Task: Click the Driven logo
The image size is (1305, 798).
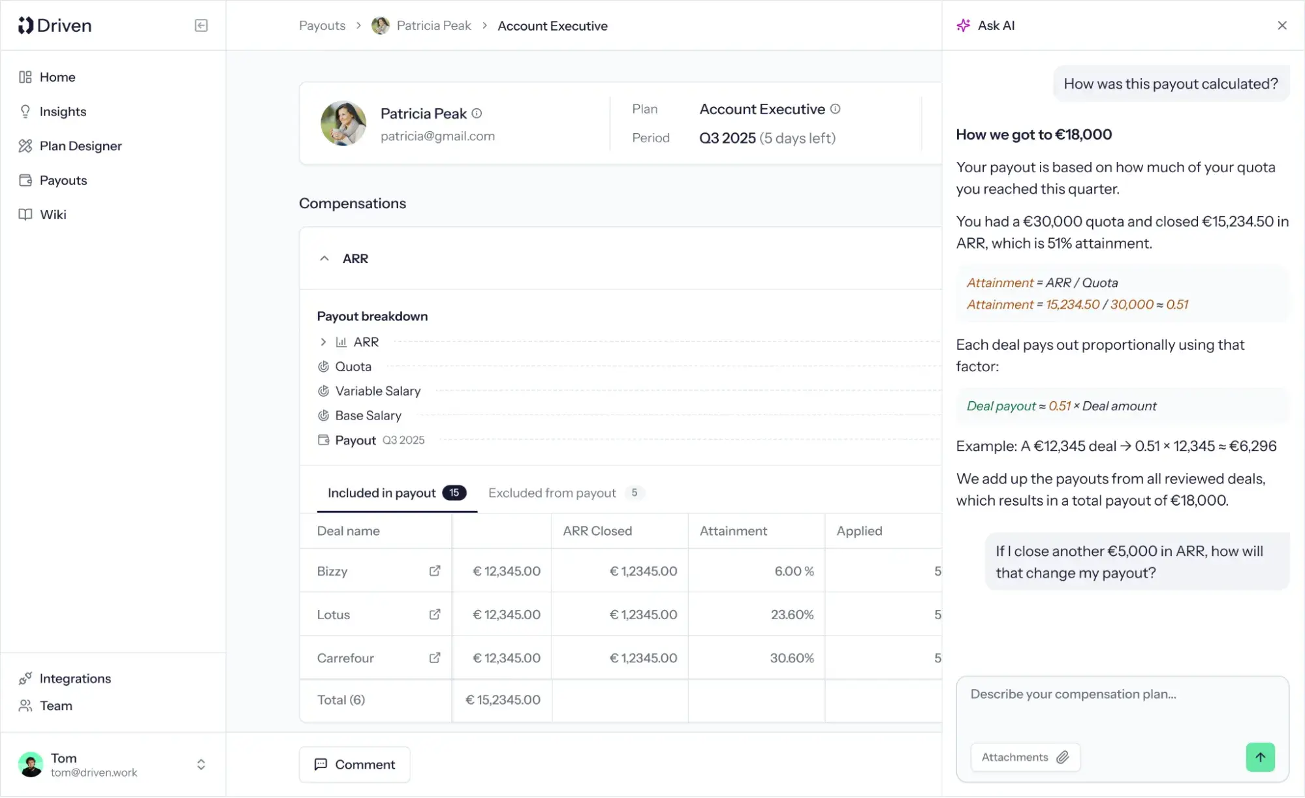Action: pos(55,25)
